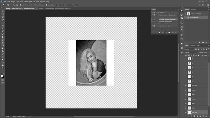
Task: Click the Fit Screen button
Action: click(66, 5)
